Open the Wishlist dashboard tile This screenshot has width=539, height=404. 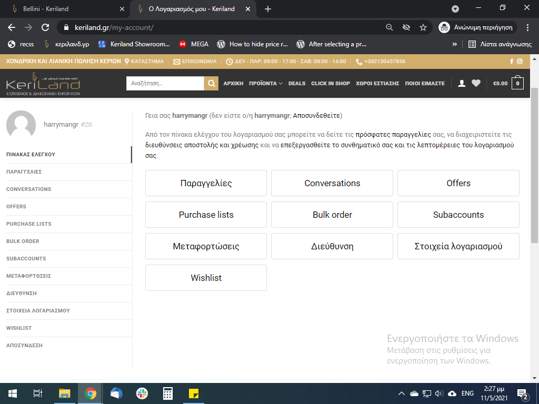[206, 278]
